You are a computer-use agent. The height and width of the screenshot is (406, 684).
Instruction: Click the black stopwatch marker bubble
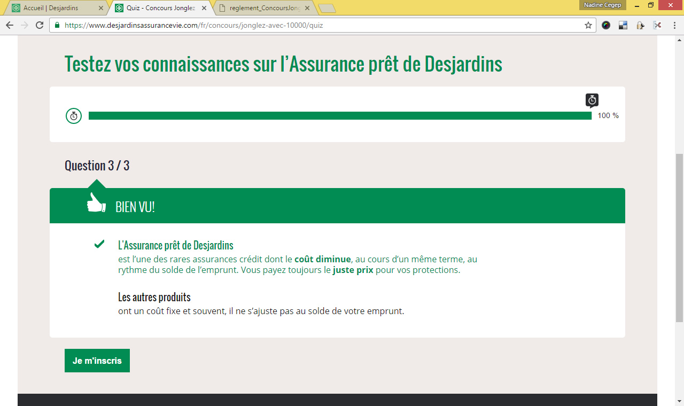592,100
